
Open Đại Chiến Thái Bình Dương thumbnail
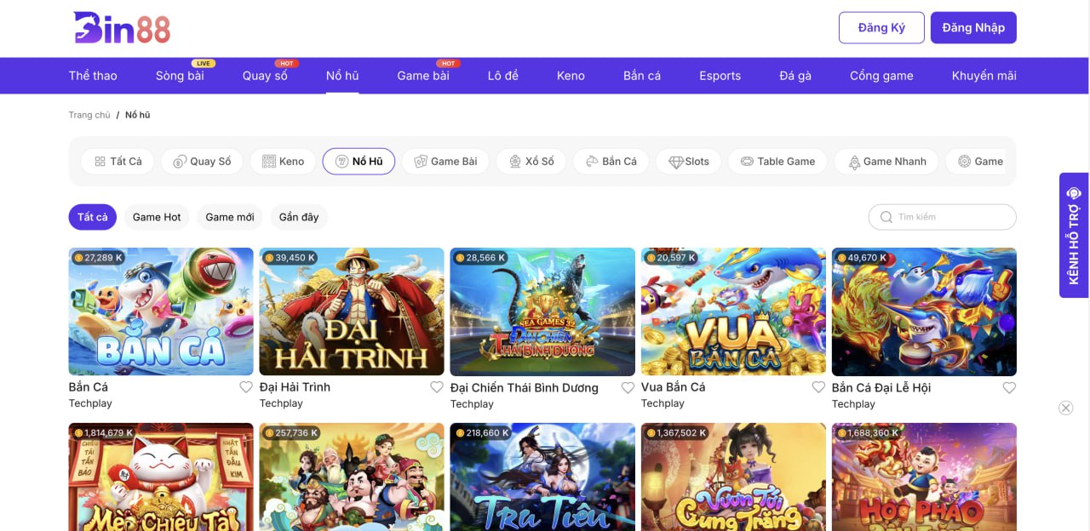(x=542, y=311)
